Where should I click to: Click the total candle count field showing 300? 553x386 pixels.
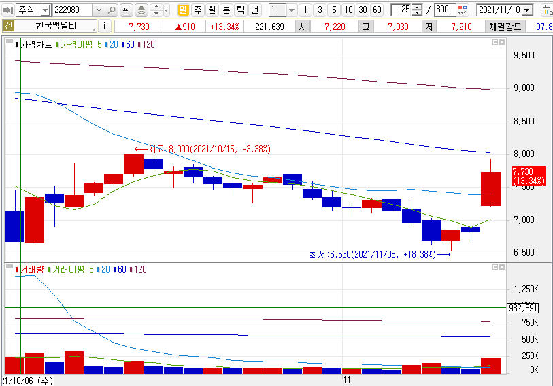click(x=445, y=10)
